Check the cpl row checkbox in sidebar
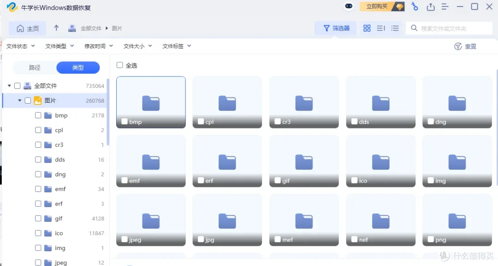The image size is (498, 266). tap(38, 130)
